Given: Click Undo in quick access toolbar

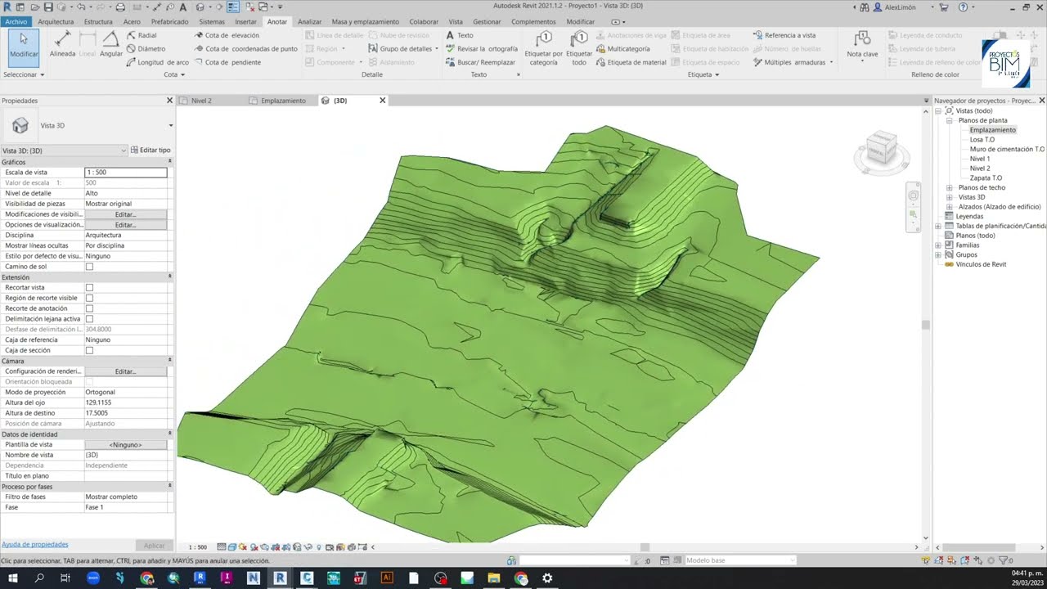Looking at the screenshot, I should (80, 7).
